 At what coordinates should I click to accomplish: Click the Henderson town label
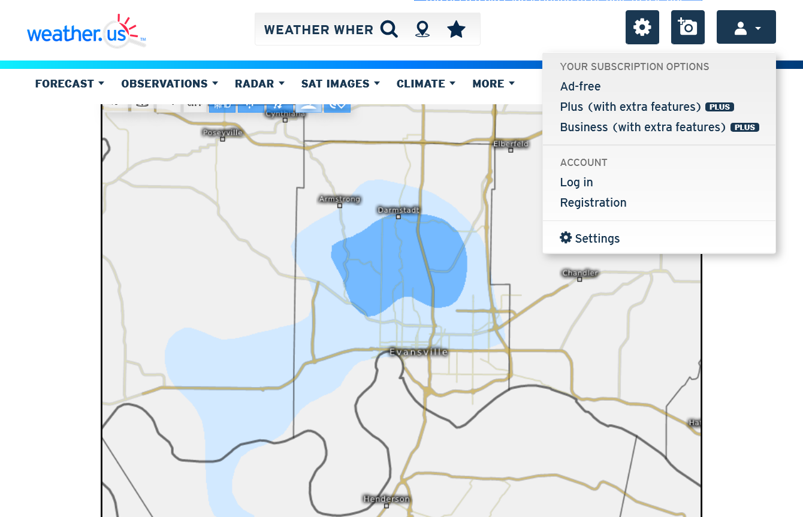coord(387,499)
